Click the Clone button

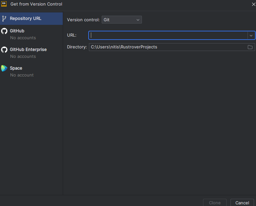pyautogui.click(x=215, y=203)
